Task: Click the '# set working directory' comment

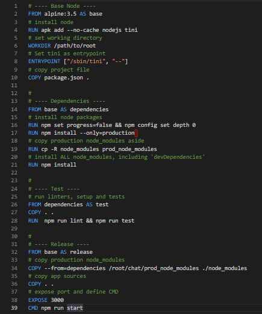Action: coord(65,38)
